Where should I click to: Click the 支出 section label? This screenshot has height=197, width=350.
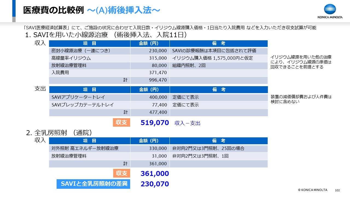click(x=40, y=89)
